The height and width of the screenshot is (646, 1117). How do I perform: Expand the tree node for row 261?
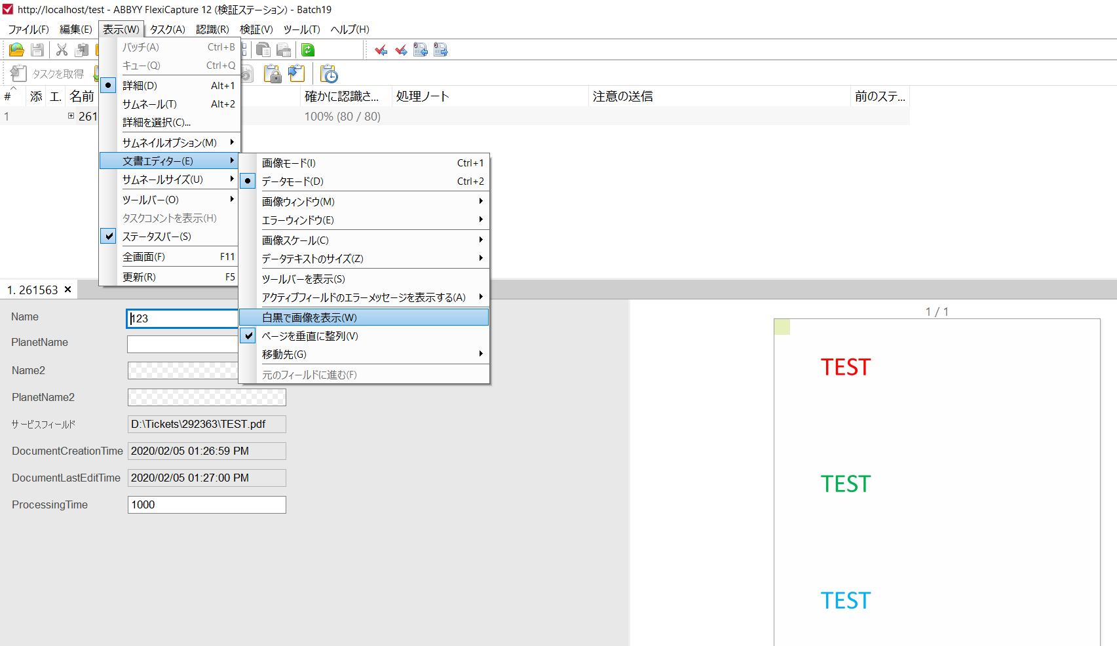tap(71, 116)
